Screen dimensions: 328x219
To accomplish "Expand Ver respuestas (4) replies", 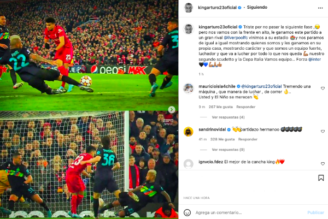I will (228, 117).
